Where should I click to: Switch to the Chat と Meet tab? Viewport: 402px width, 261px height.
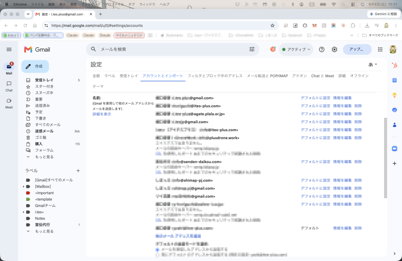point(323,76)
